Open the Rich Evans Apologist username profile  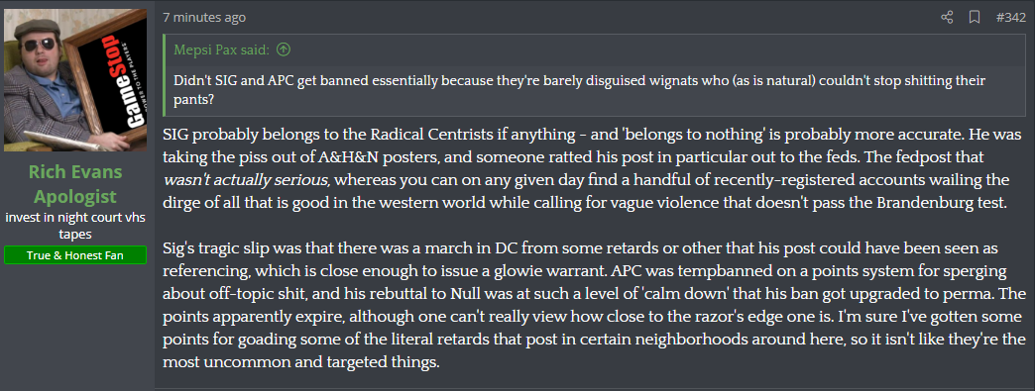click(75, 185)
